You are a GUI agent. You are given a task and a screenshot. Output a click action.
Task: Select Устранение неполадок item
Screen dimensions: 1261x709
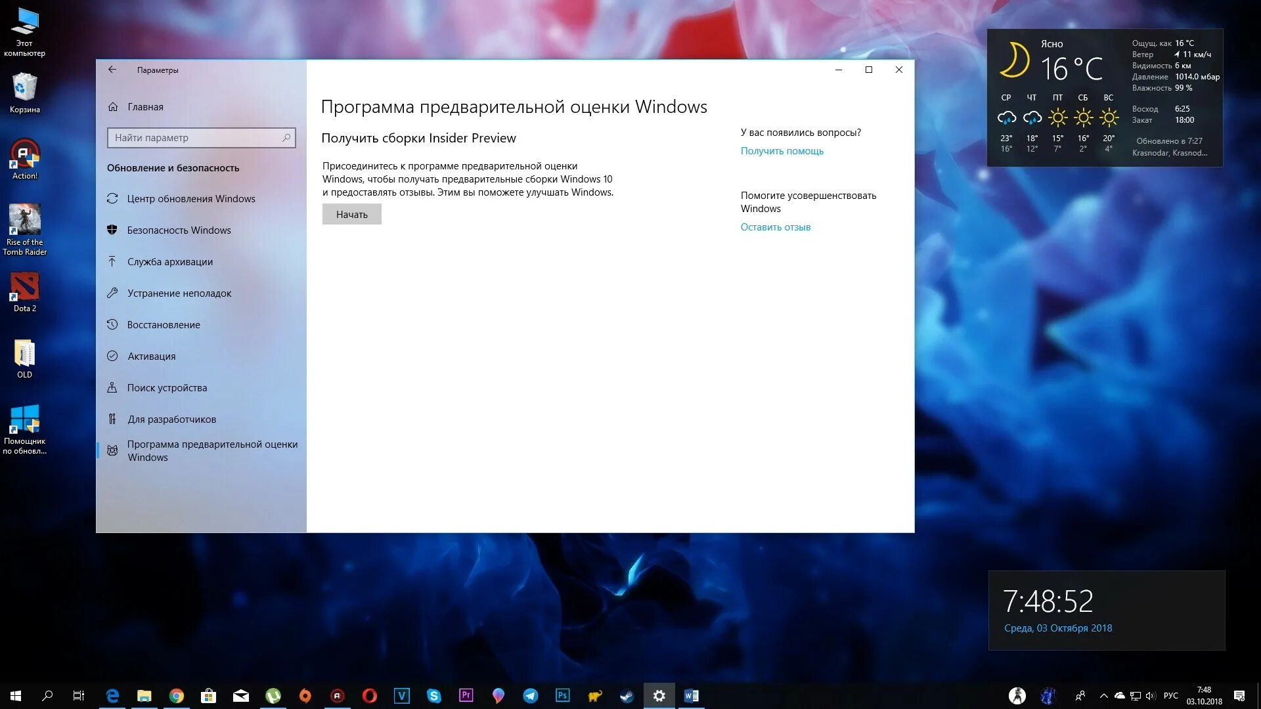tap(179, 293)
